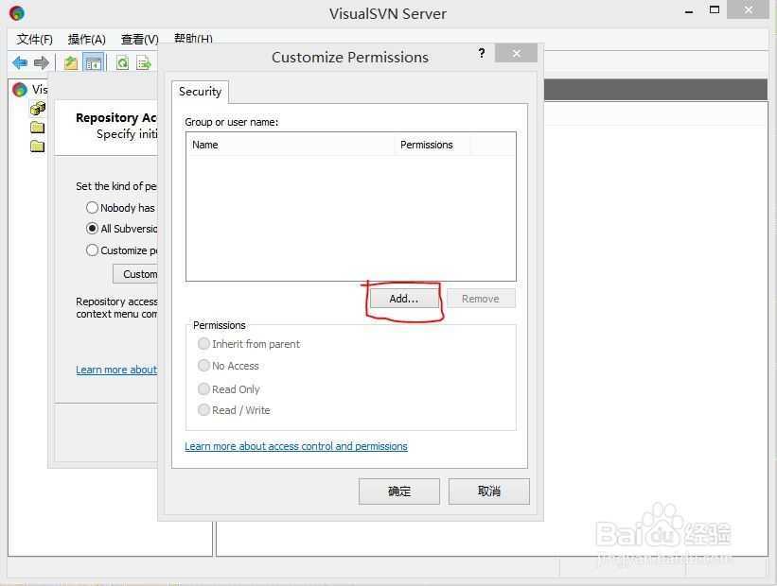The height and width of the screenshot is (586, 777).
Task: Click the Remove button
Action: click(481, 299)
